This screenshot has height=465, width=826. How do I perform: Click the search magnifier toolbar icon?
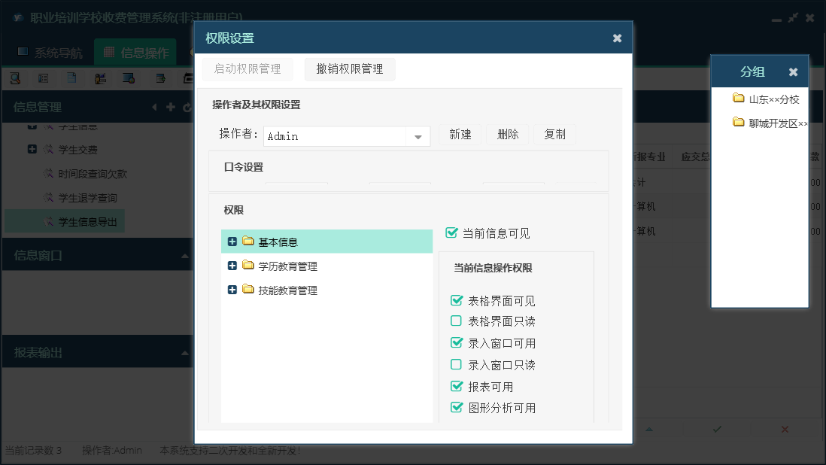(x=14, y=77)
